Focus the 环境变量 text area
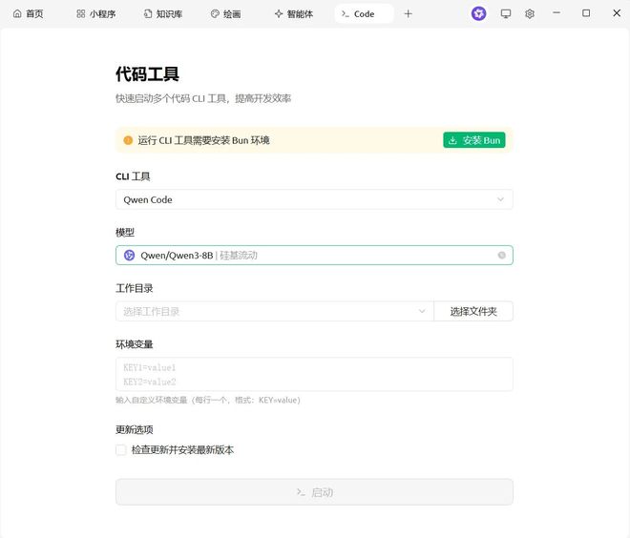The height and width of the screenshot is (538, 630). point(314,374)
